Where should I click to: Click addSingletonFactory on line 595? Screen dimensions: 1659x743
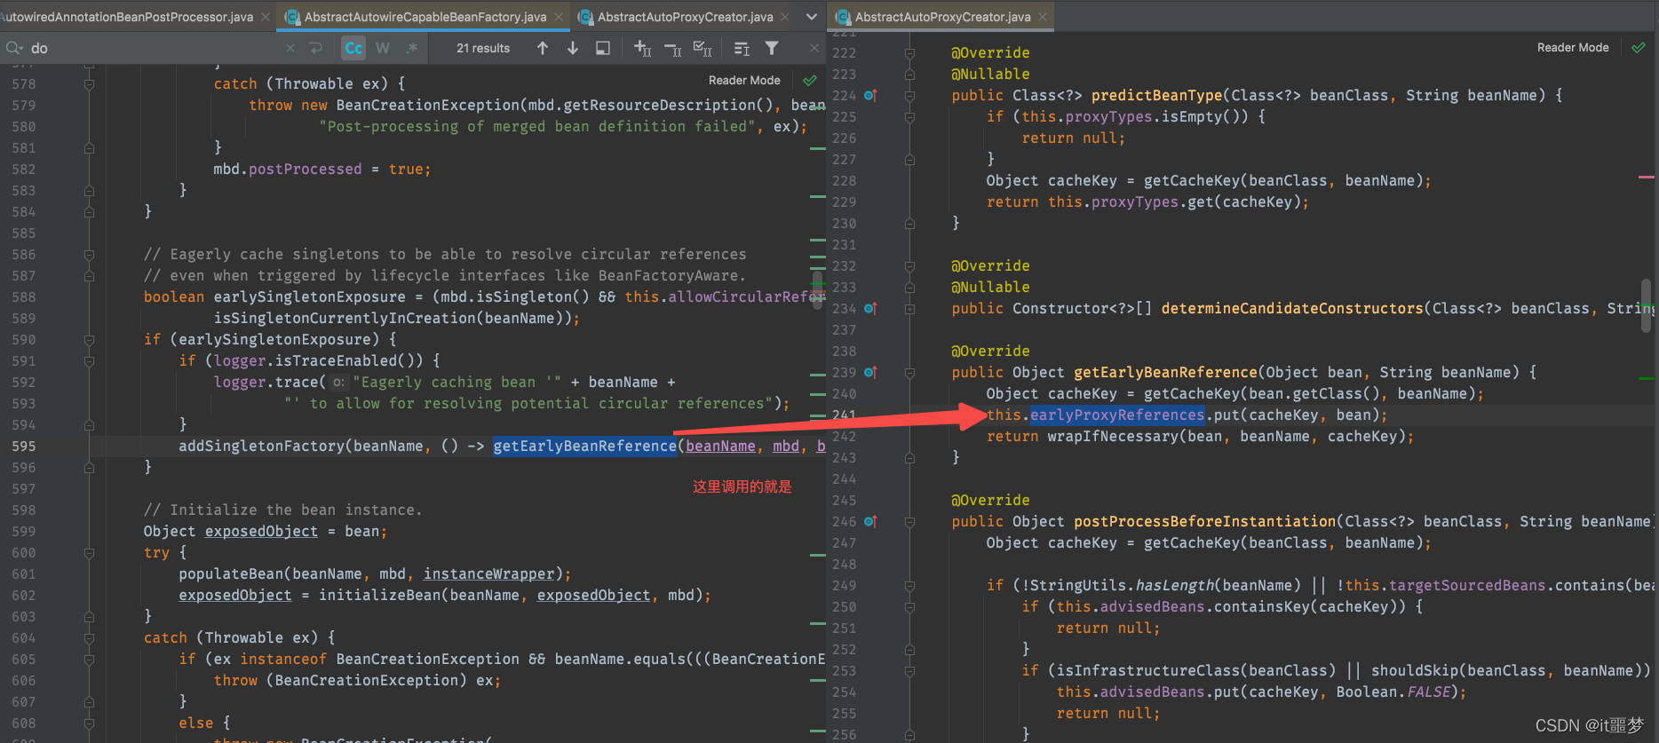click(262, 446)
